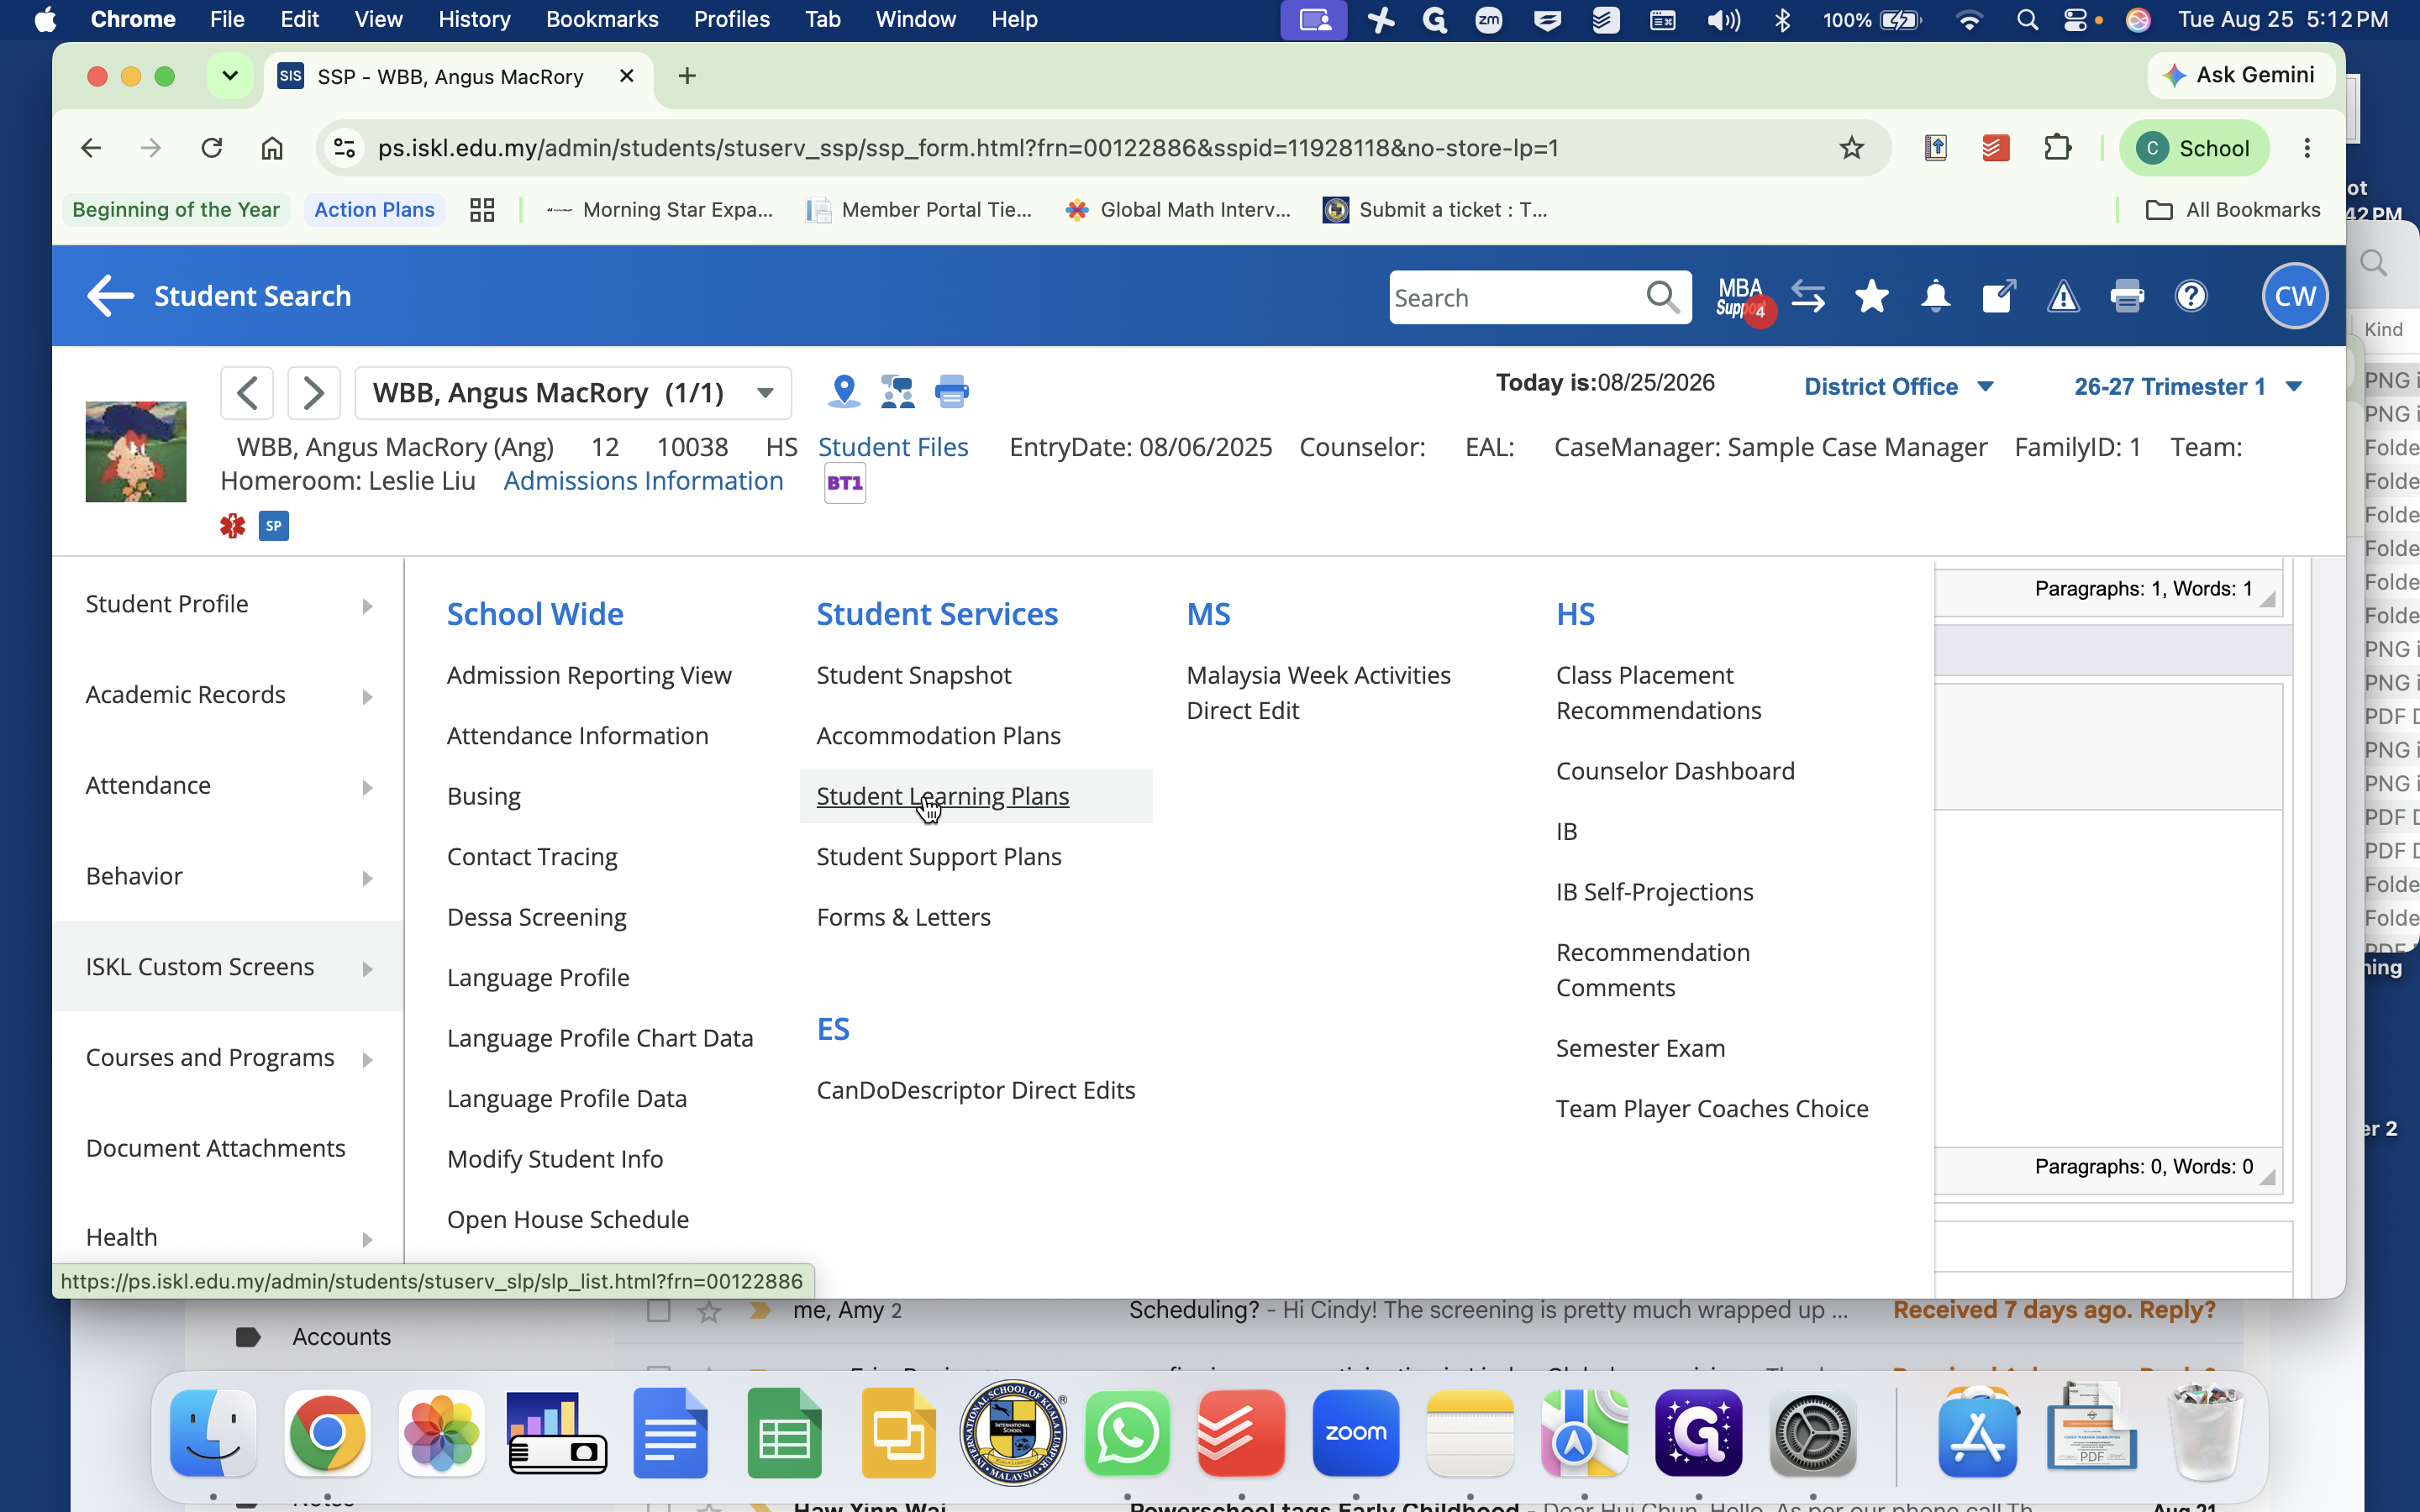Image resolution: width=2420 pixels, height=1512 pixels.
Task: Click the Chrome address bar URL
Action: (x=968, y=148)
